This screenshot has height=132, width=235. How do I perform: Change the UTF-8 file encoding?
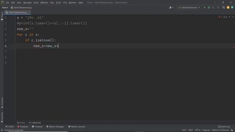point(198,130)
